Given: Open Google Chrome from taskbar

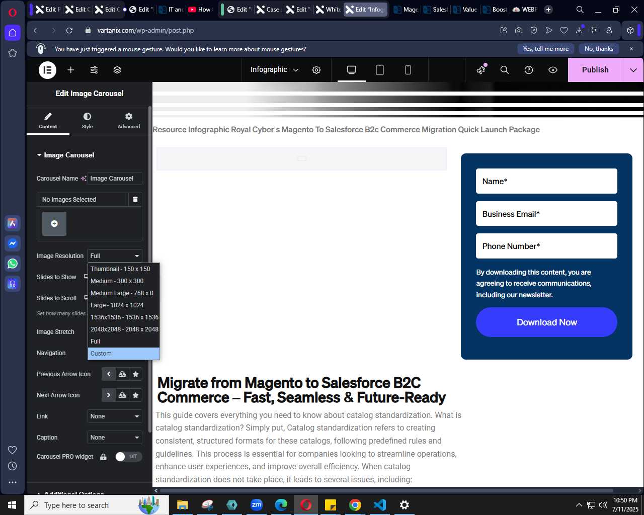Looking at the screenshot, I should pos(355,505).
